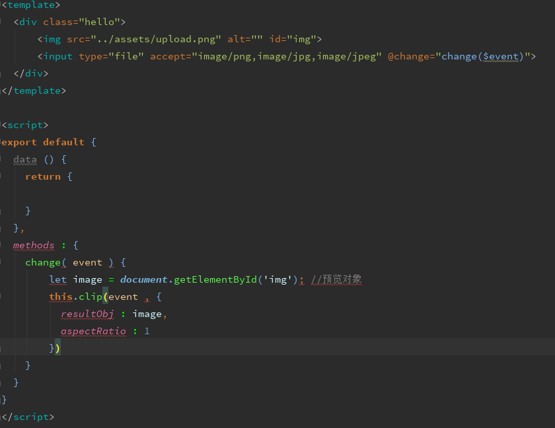
Task: Click the opening <script> tag
Action: pyautogui.click(x=25, y=125)
